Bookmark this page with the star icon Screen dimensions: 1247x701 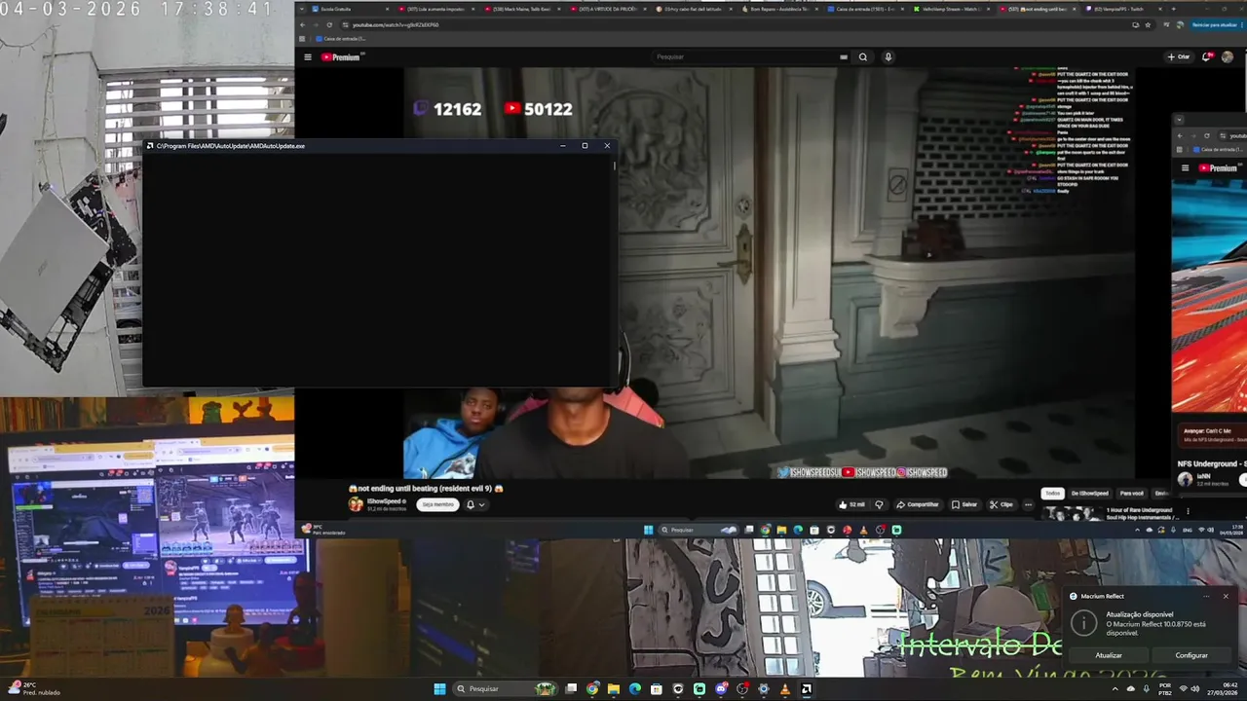tap(1148, 24)
